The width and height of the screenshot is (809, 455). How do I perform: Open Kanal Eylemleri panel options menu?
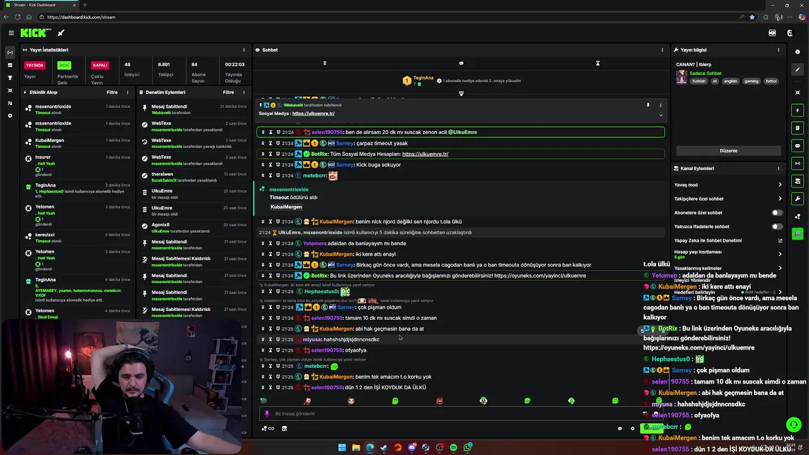click(779, 169)
